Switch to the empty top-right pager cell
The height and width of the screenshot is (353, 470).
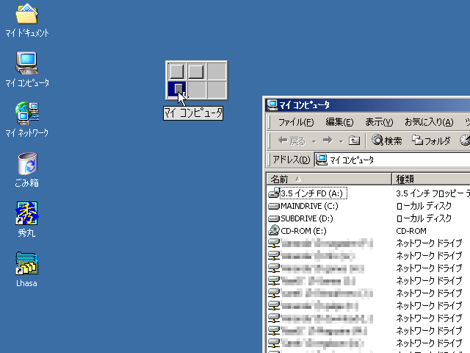point(217,71)
